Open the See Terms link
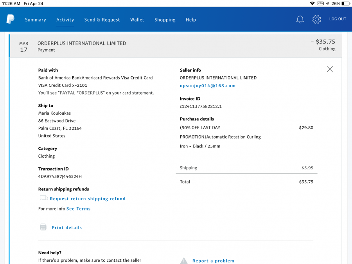 78,208
